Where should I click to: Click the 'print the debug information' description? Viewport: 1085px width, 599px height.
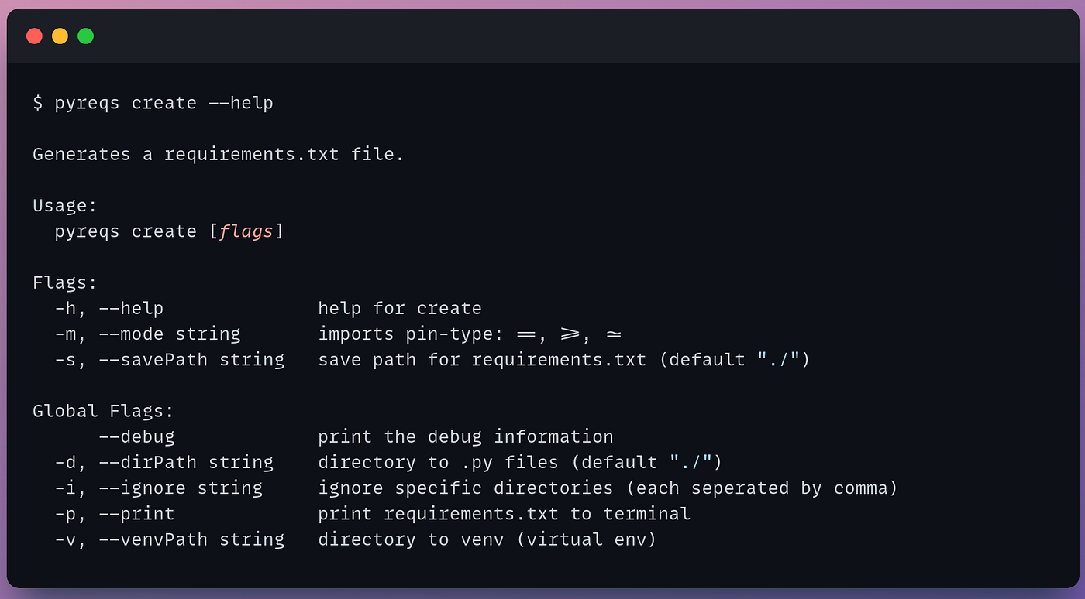tap(465, 436)
